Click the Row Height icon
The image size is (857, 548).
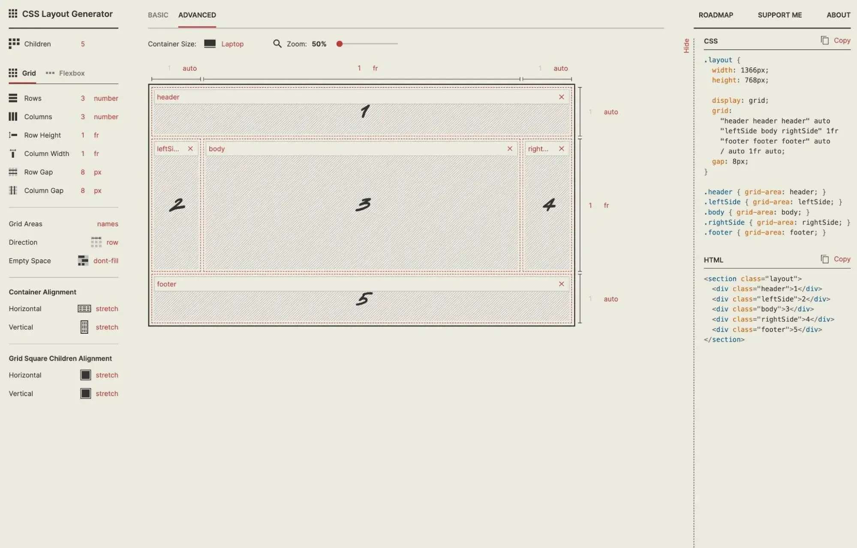tap(13, 135)
